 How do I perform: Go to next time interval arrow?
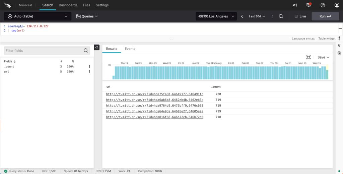tap(272, 16)
